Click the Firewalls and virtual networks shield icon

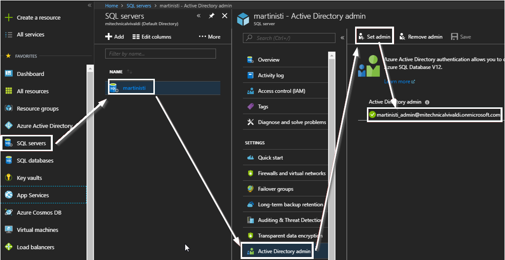coord(251,173)
